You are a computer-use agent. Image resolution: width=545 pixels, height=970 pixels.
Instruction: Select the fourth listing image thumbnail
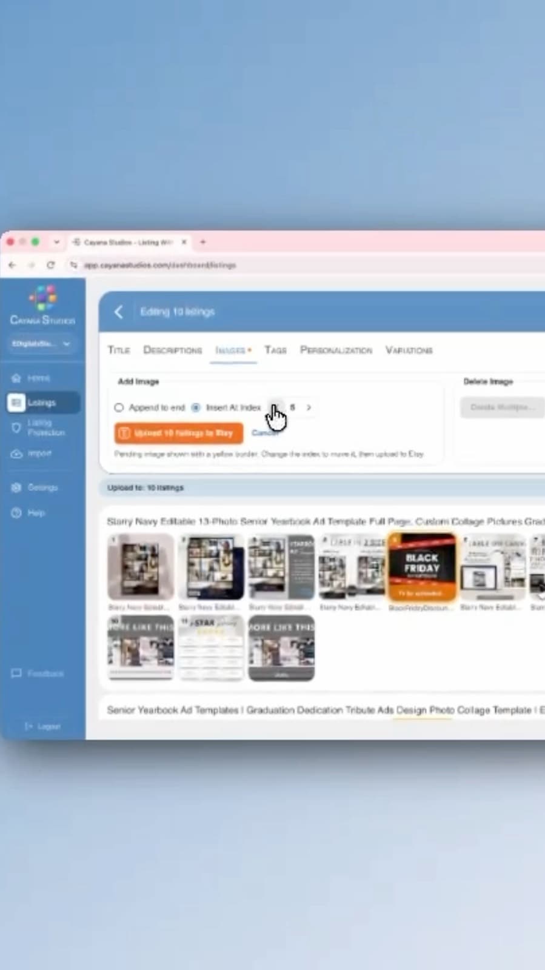(352, 567)
